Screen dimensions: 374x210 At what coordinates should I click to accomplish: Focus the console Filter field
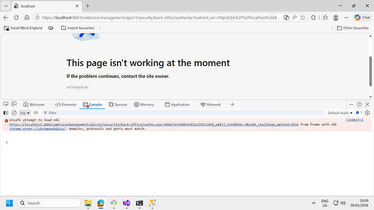tap(183, 113)
